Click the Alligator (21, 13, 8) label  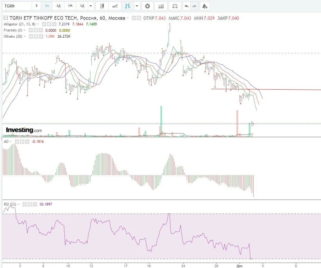click(19, 24)
